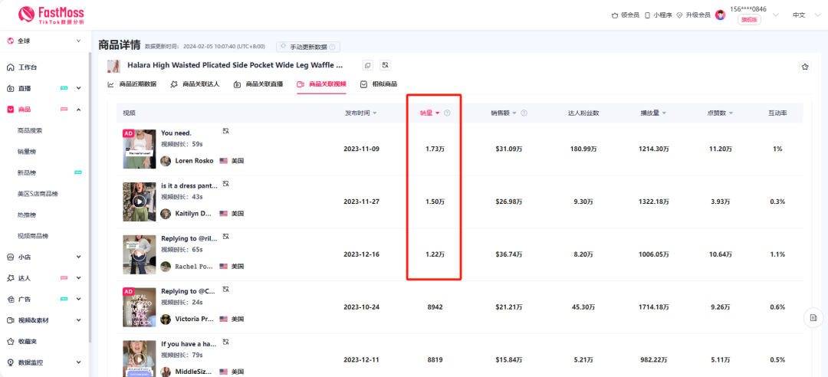Sort the table by 发布时间
Viewport: 828px width, 377px height.
360,113
